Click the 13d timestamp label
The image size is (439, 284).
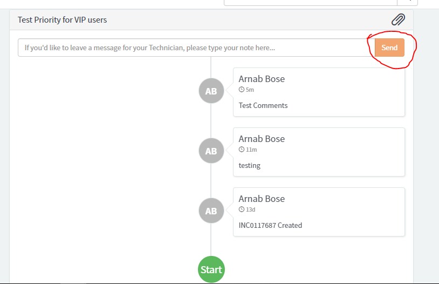click(251, 209)
